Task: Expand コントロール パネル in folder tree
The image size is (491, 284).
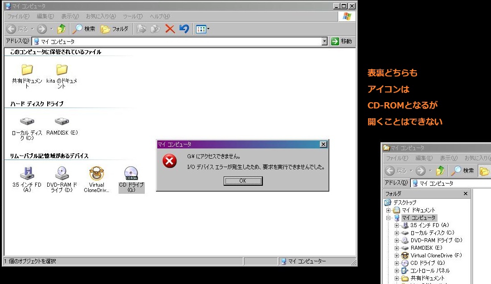Action: 397,271
